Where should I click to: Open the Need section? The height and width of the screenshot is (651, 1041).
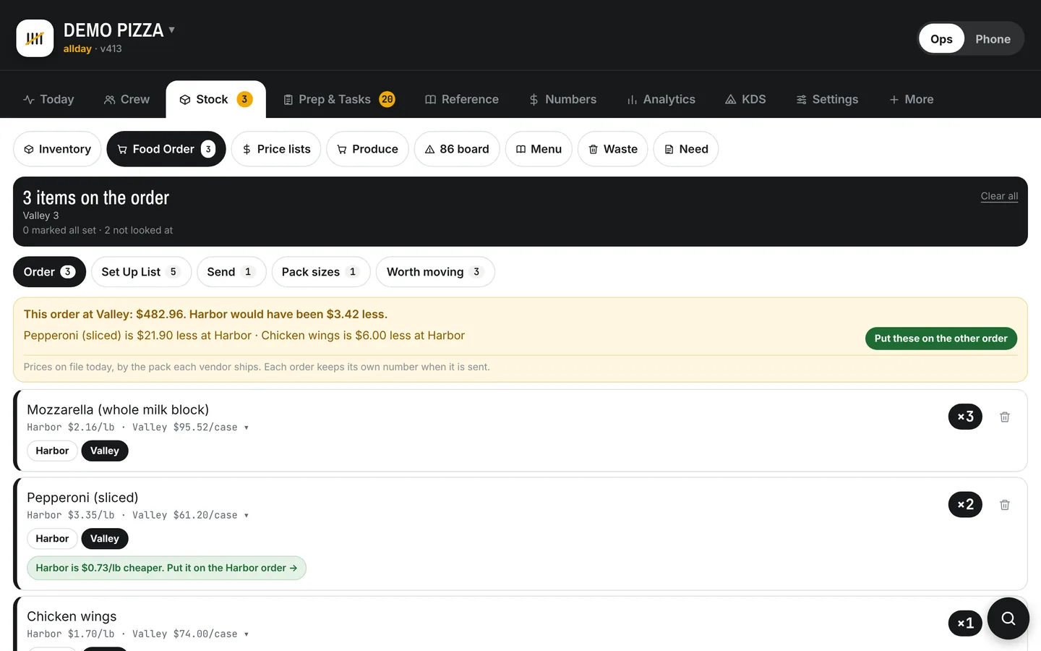tap(686, 149)
